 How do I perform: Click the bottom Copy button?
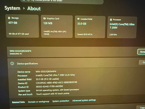click(x=141, y=107)
